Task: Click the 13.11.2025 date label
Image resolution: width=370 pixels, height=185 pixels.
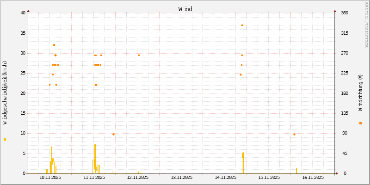Action: (181, 177)
